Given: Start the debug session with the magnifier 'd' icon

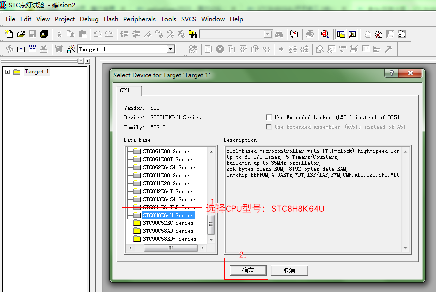Looking at the screenshot, I should pos(325,34).
